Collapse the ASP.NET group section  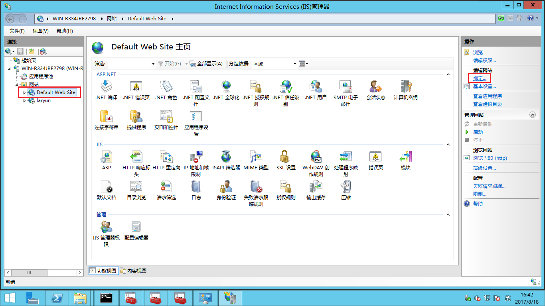pos(448,75)
